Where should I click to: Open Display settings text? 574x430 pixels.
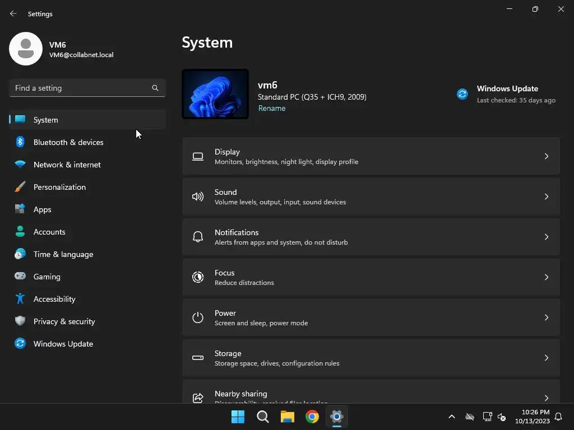click(x=228, y=152)
